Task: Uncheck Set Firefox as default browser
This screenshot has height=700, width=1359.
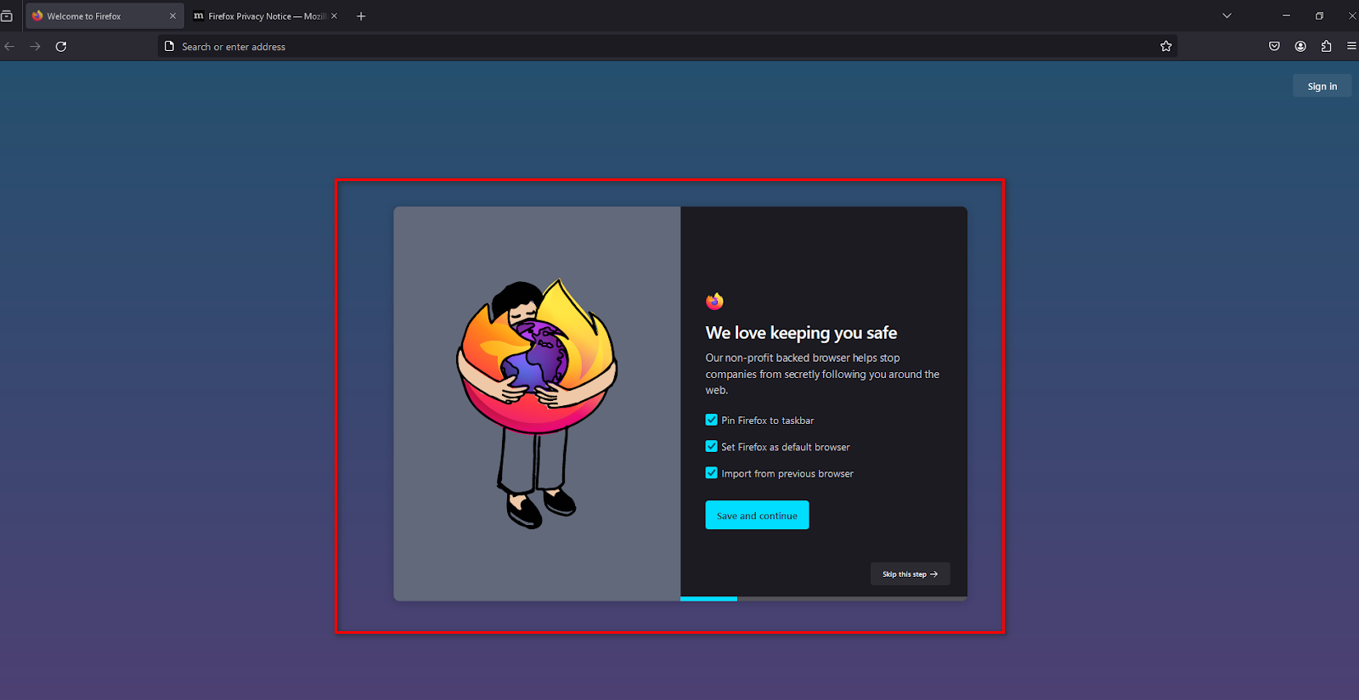Action: point(712,446)
